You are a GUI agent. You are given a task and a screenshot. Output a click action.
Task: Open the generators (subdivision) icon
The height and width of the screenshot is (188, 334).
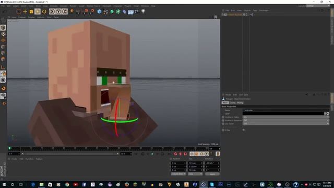click(x=112, y=11)
